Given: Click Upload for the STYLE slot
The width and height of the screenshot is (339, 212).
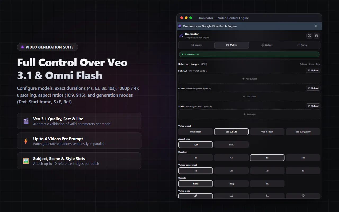Looking at the screenshot, I should (x=313, y=106).
